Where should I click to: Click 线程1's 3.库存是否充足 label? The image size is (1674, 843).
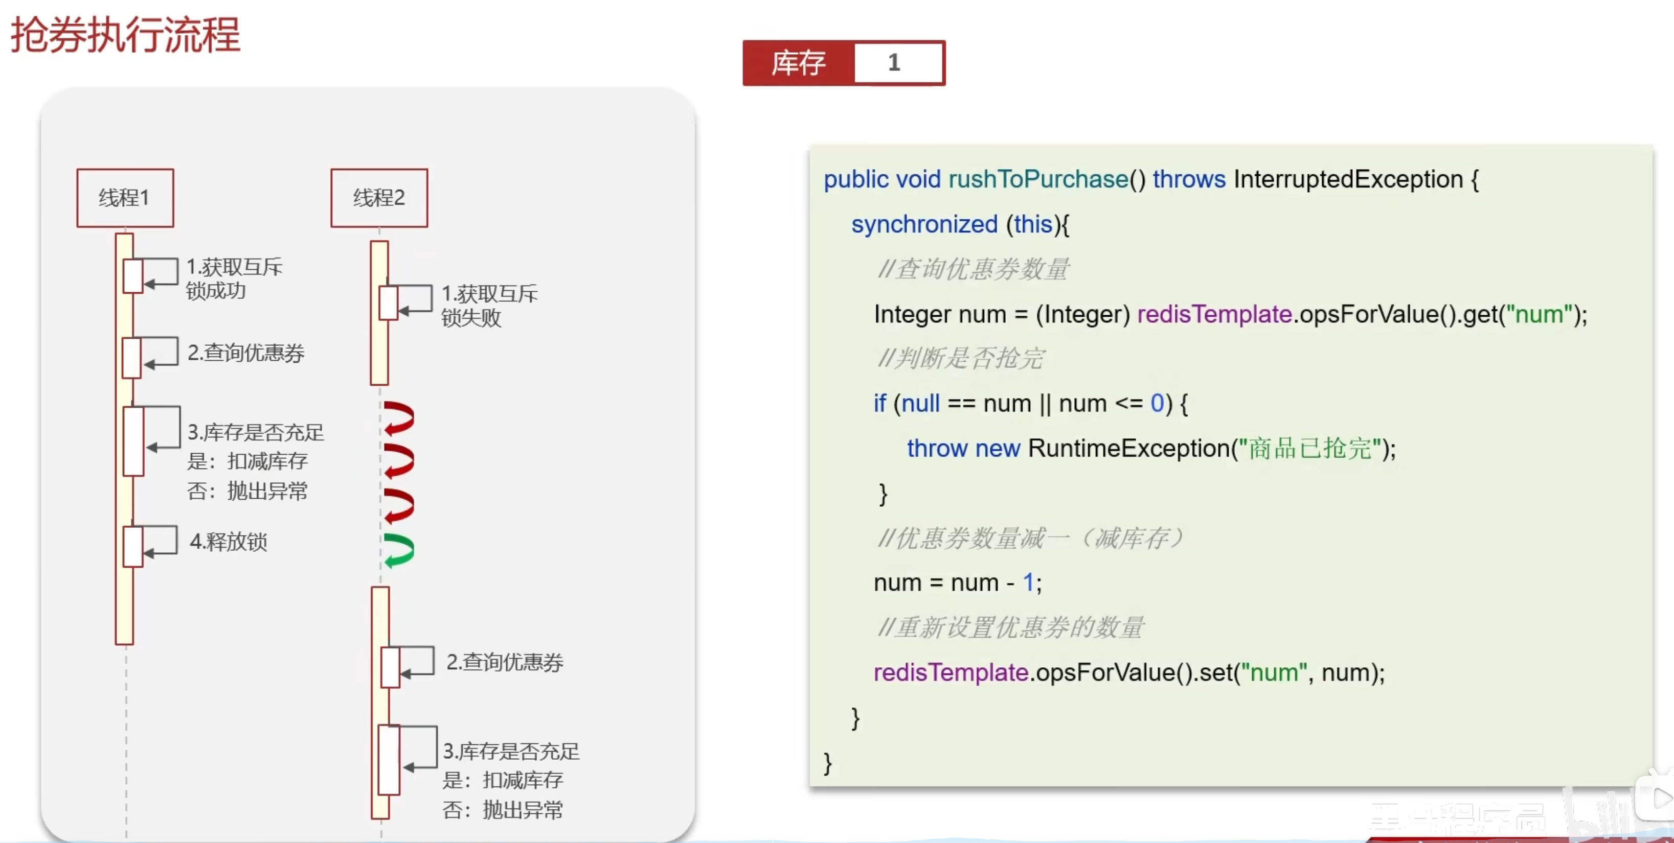click(255, 432)
